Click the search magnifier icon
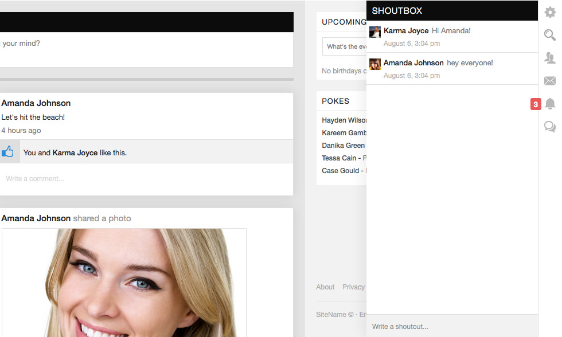 [x=549, y=36]
